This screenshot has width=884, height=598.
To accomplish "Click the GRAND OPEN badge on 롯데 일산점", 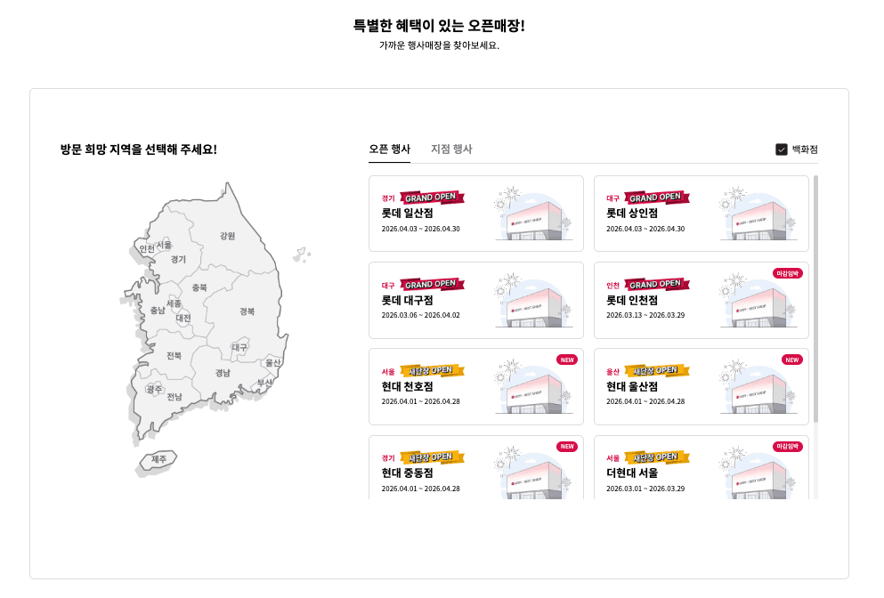I will [x=434, y=197].
